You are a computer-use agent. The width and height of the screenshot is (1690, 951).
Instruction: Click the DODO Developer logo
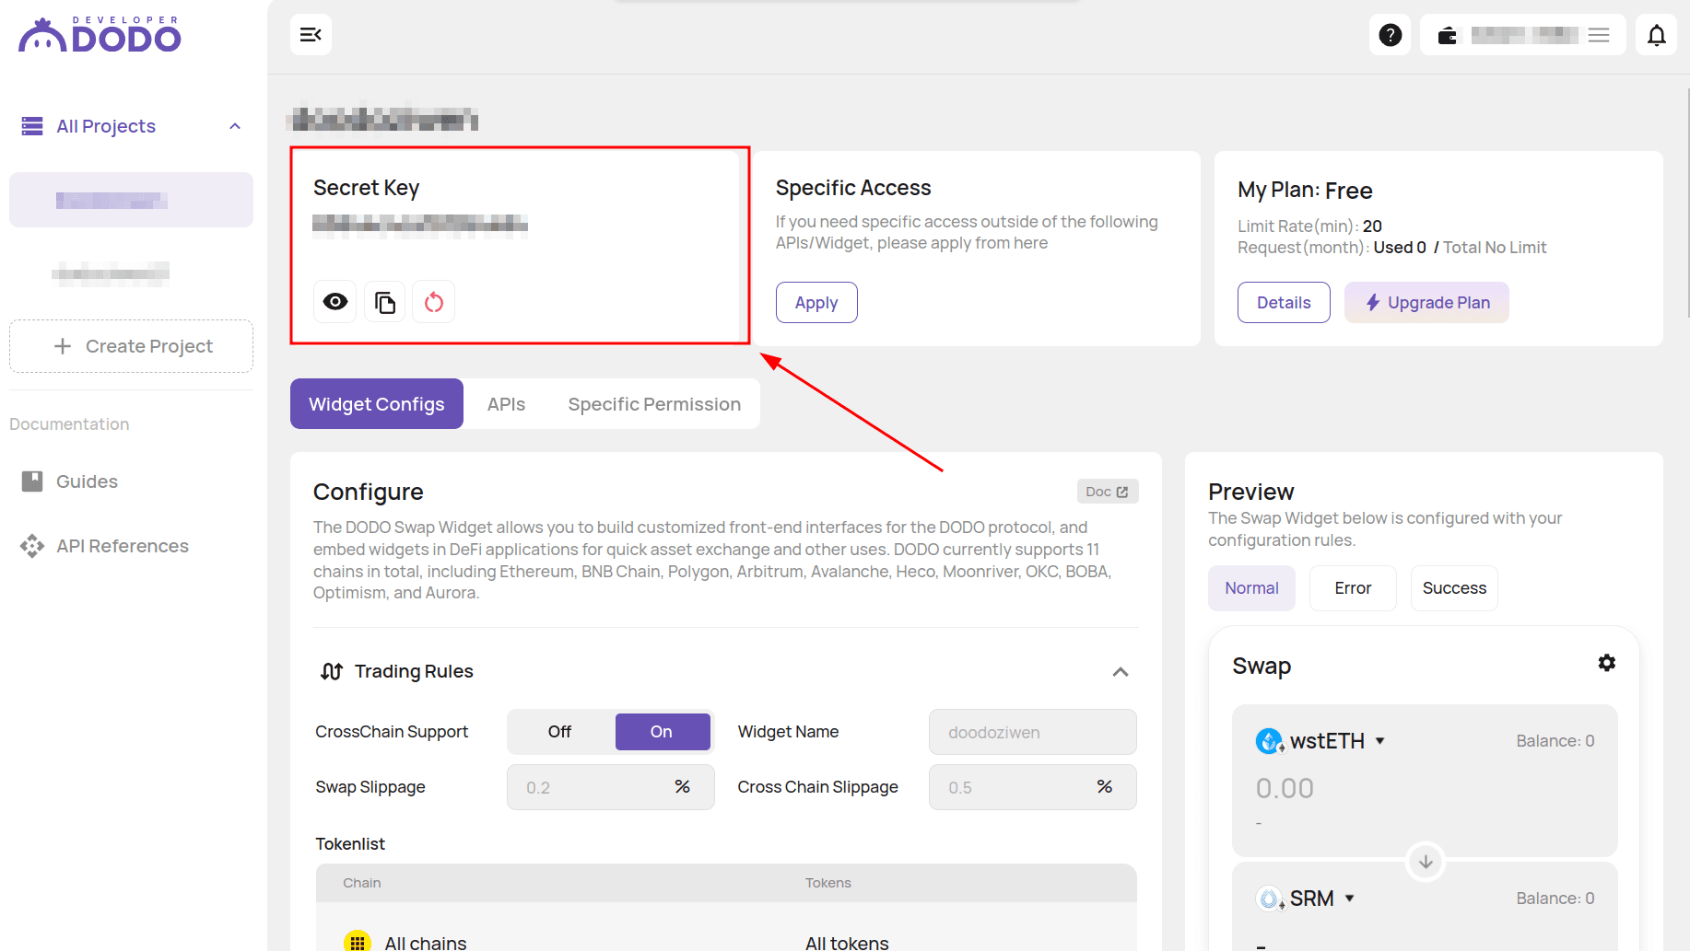pos(100,34)
